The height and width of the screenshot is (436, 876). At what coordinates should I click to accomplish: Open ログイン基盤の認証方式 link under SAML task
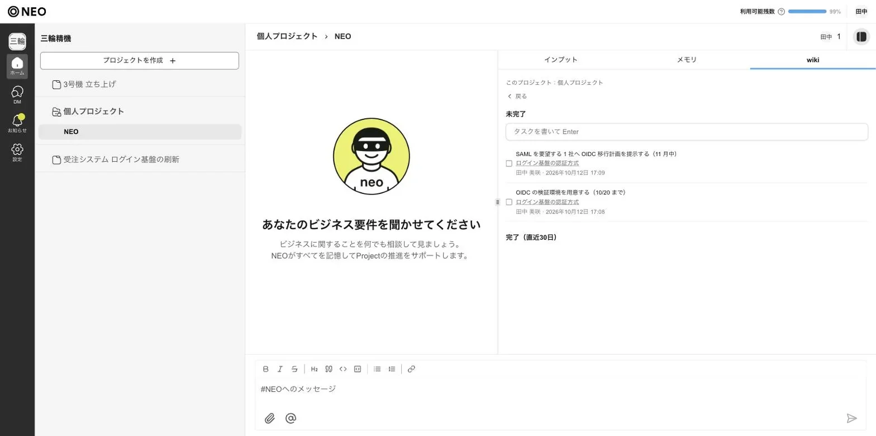(x=547, y=163)
